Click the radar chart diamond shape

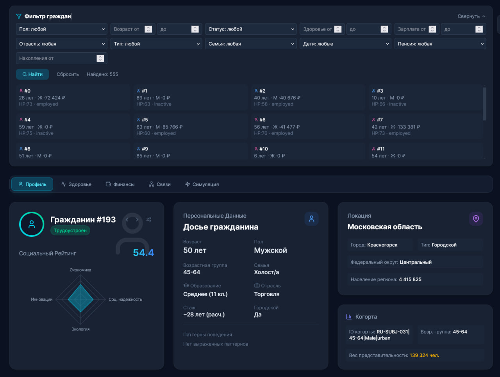click(x=81, y=299)
